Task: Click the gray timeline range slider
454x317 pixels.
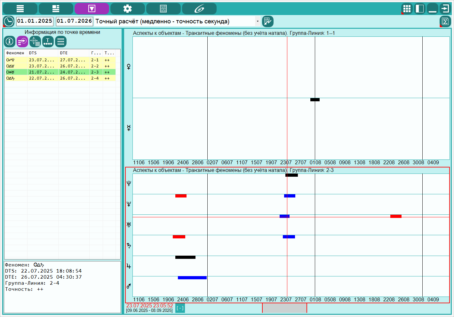Action: [284, 308]
